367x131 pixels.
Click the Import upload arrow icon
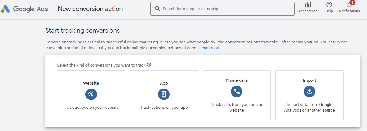310,91
